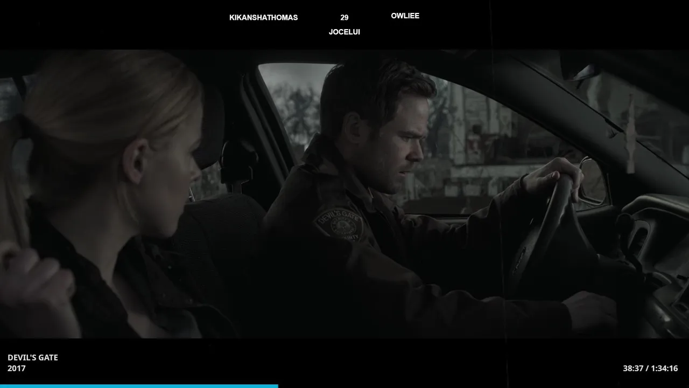
Task: Click the JOCELUI player name
Action: 344,32
